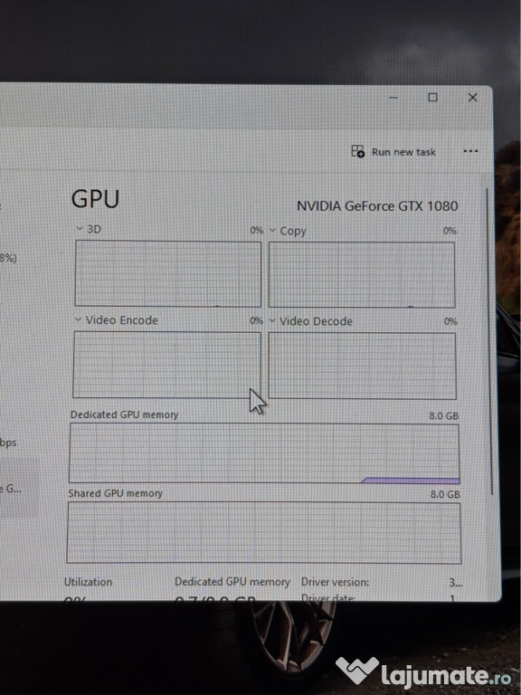Viewport: 521px width, 695px height.
Task: Click the GPU heading text
Action: (x=95, y=199)
